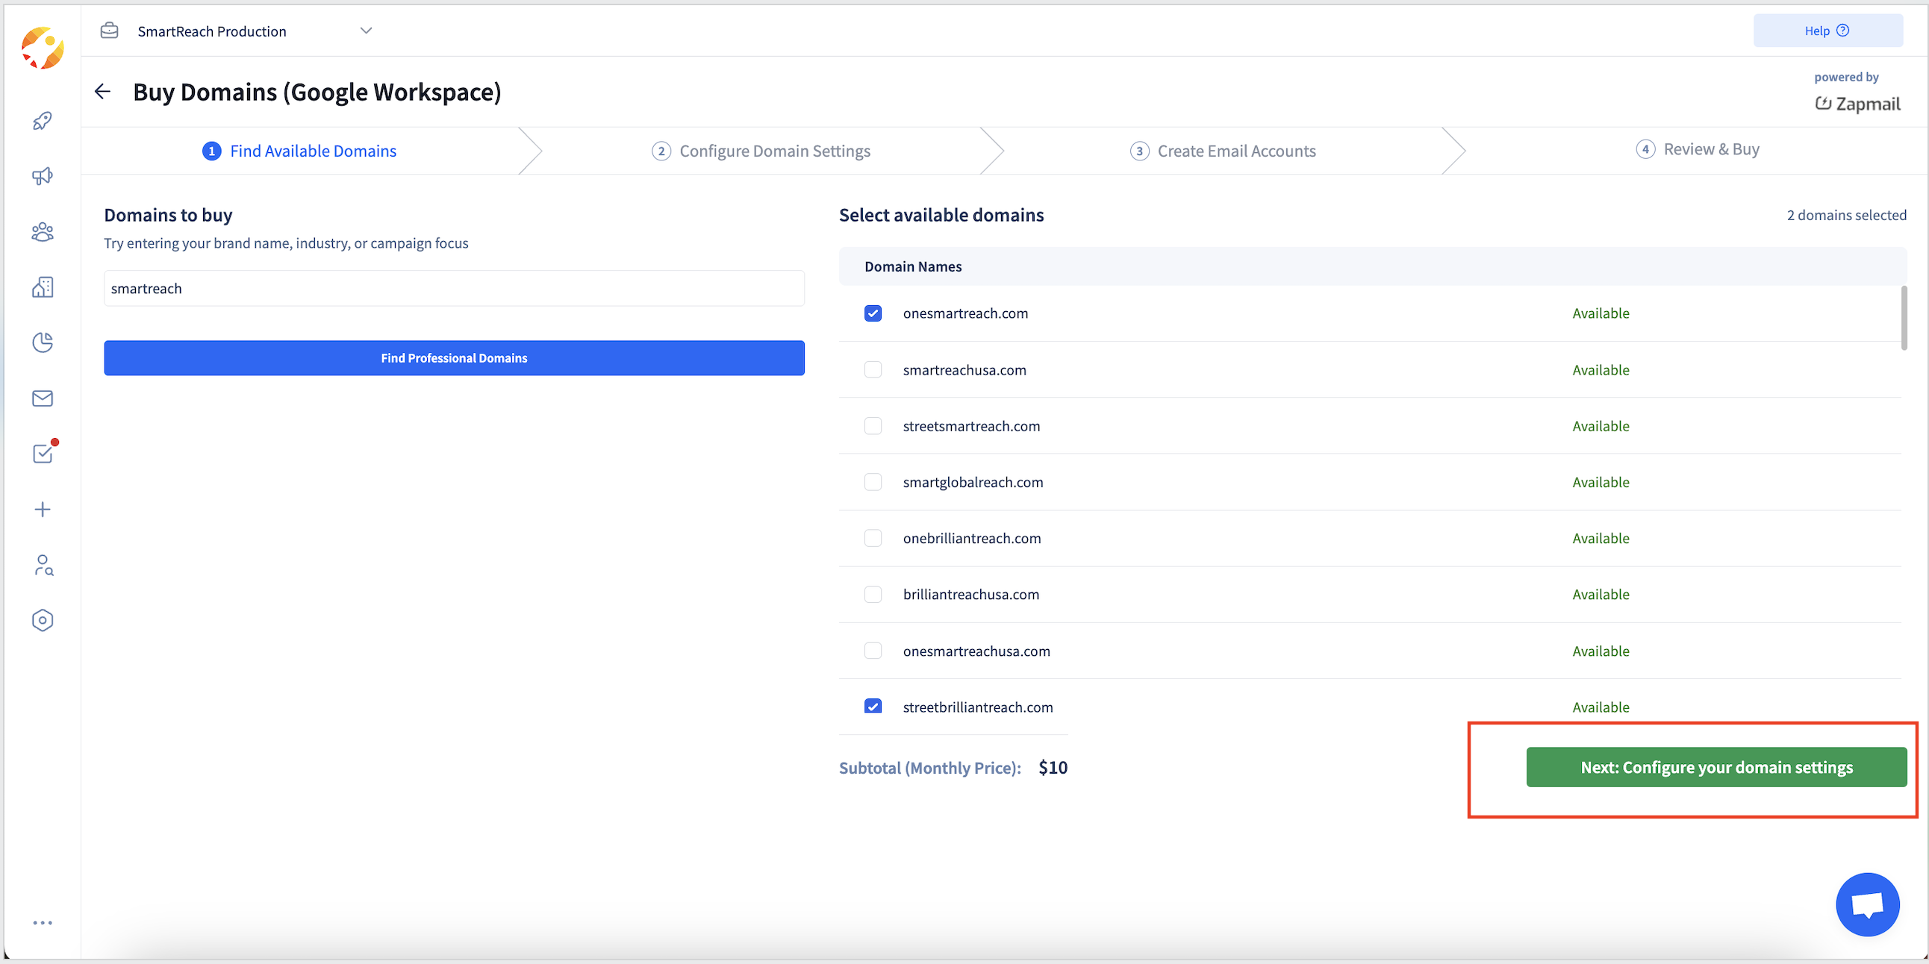The height and width of the screenshot is (964, 1929).
Task: Open tasks checkmark icon with red dot
Action: [x=43, y=454]
